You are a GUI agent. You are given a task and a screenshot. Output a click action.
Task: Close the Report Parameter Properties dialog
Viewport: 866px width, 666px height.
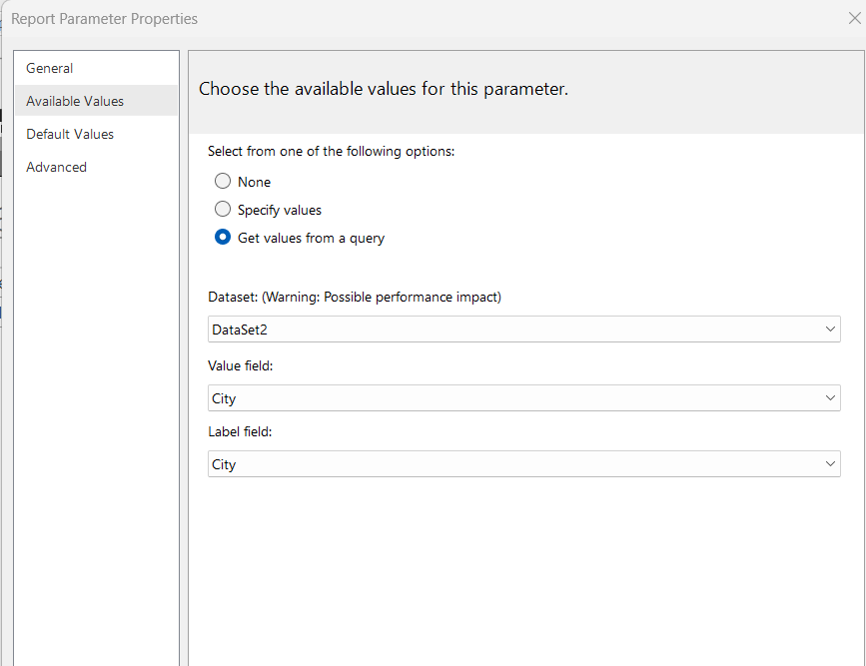tap(854, 18)
